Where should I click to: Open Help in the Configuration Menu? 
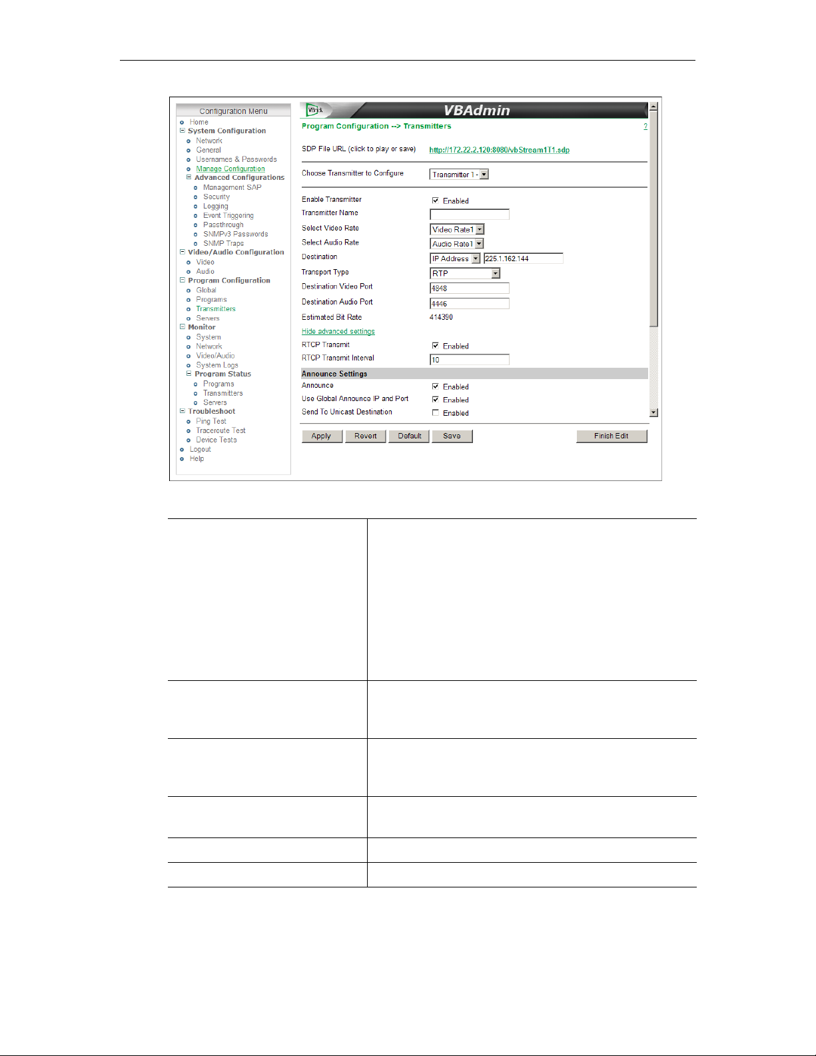click(x=197, y=458)
